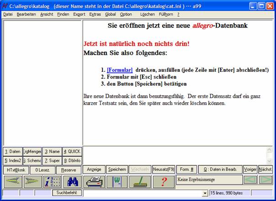Image resolution: width=276 pixels, height=201 pixels.
Task: Click the Reserve button
Action: tap(69, 170)
